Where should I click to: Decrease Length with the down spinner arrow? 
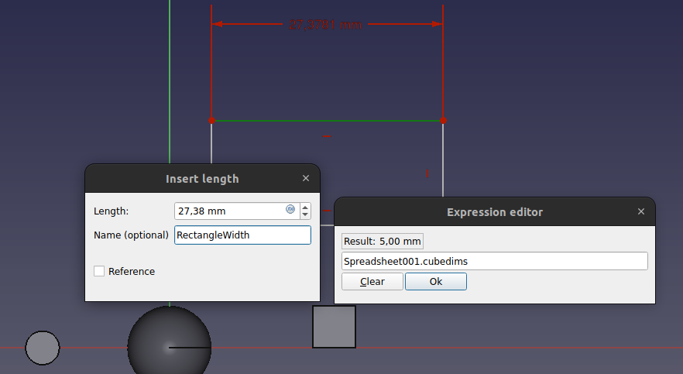point(305,214)
